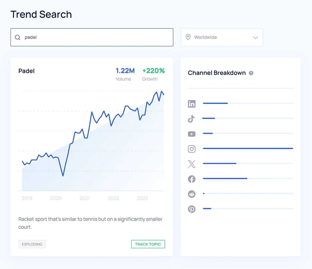Image resolution: width=312 pixels, height=269 pixels.
Task: Click the X (Twitter) channel icon
Action: pyautogui.click(x=192, y=164)
